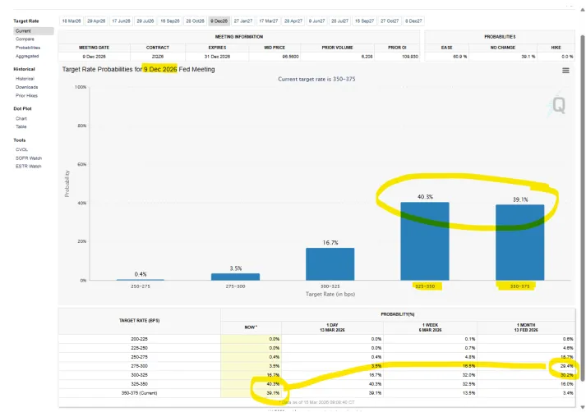Image resolution: width=586 pixels, height=412 pixels.
Task: Open the SOFR Watch tool
Action: (29, 158)
